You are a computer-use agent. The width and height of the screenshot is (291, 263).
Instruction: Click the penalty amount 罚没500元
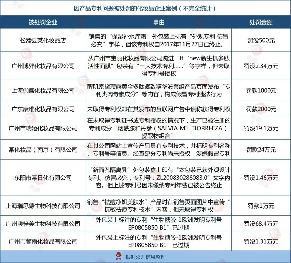pos(261,40)
